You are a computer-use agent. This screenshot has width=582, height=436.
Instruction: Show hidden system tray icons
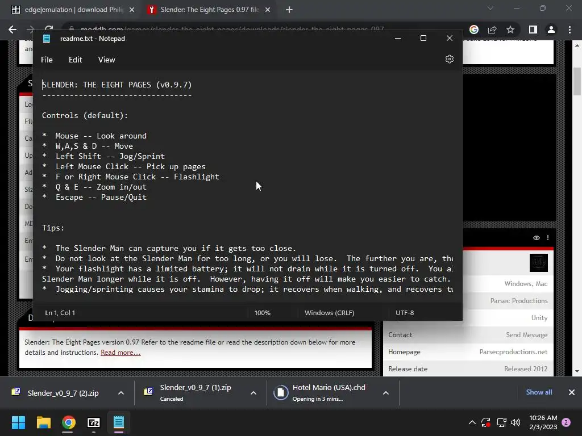[x=472, y=422]
